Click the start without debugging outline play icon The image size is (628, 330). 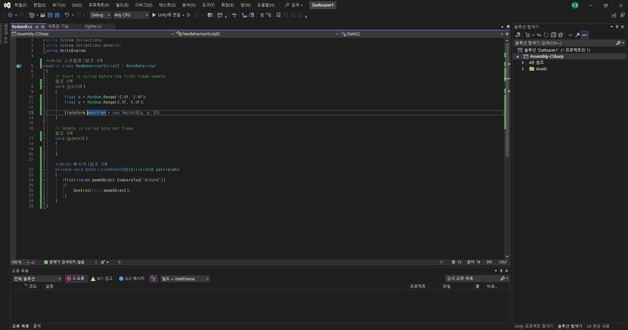pos(189,15)
